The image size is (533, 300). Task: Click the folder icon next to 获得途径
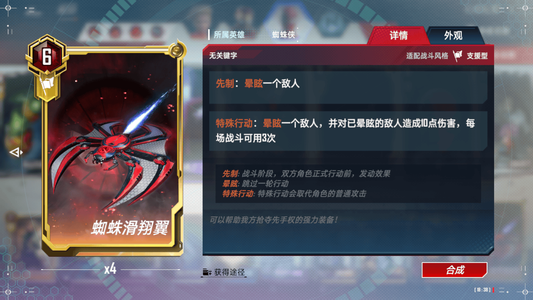point(207,273)
